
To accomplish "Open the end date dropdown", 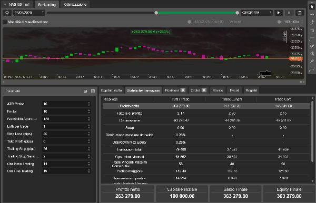I will pos(256,13).
